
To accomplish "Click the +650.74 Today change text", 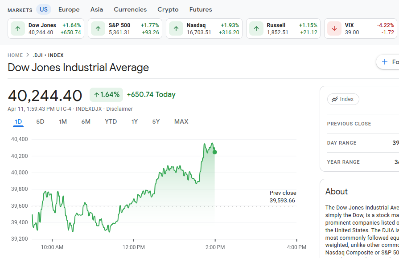I will tap(151, 94).
